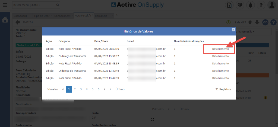278x127 pixels.
Task: Click the home icon in sidebar
Action: (5, 20)
